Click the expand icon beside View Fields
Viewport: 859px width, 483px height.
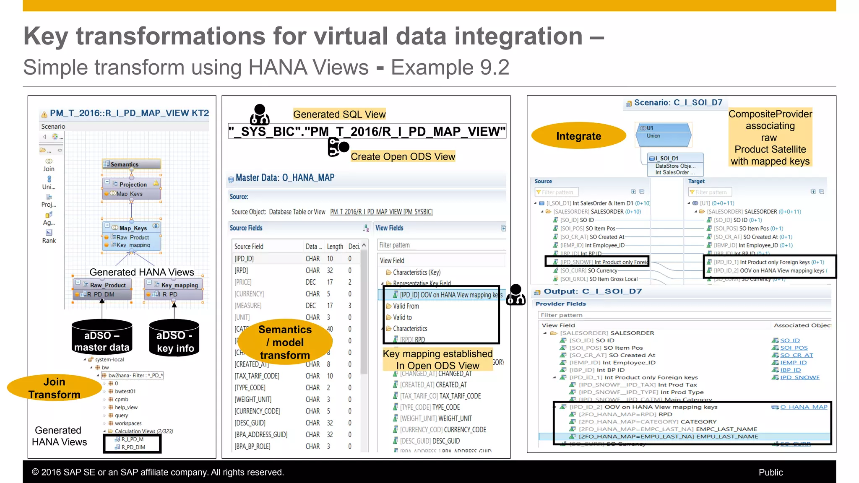(503, 229)
